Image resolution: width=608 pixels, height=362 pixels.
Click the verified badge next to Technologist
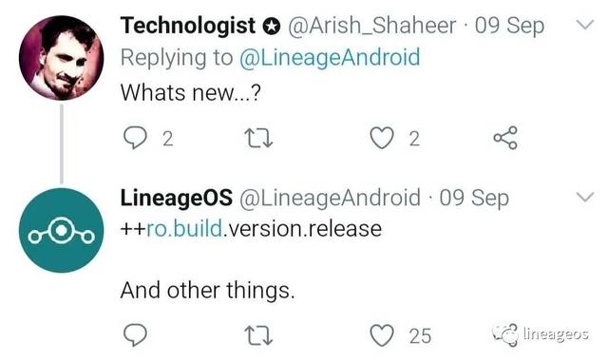click(272, 27)
